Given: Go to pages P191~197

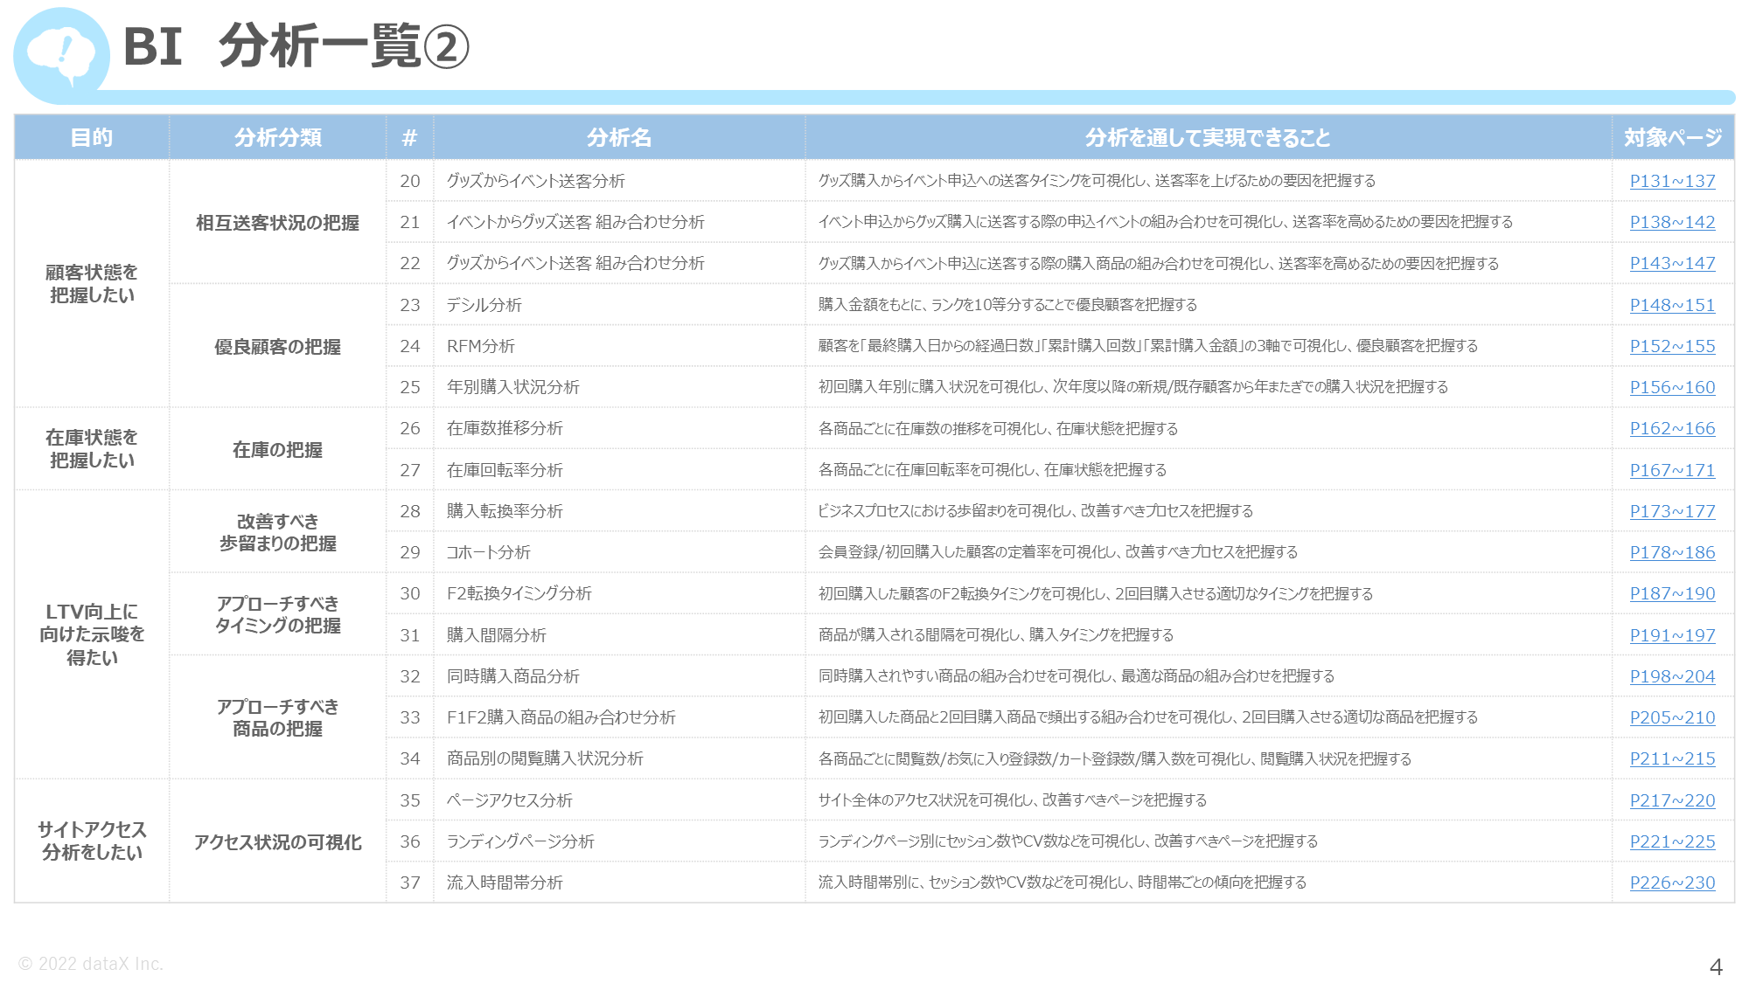Looking at the screenshot, I should click(x=1672, y=635).
